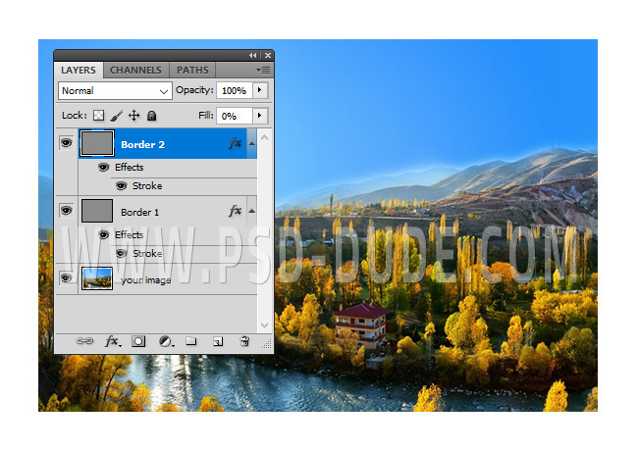Open the Normal blend mode dropdown
The width and height of the screenshot is (638, 451).
(x=115, y=90)
